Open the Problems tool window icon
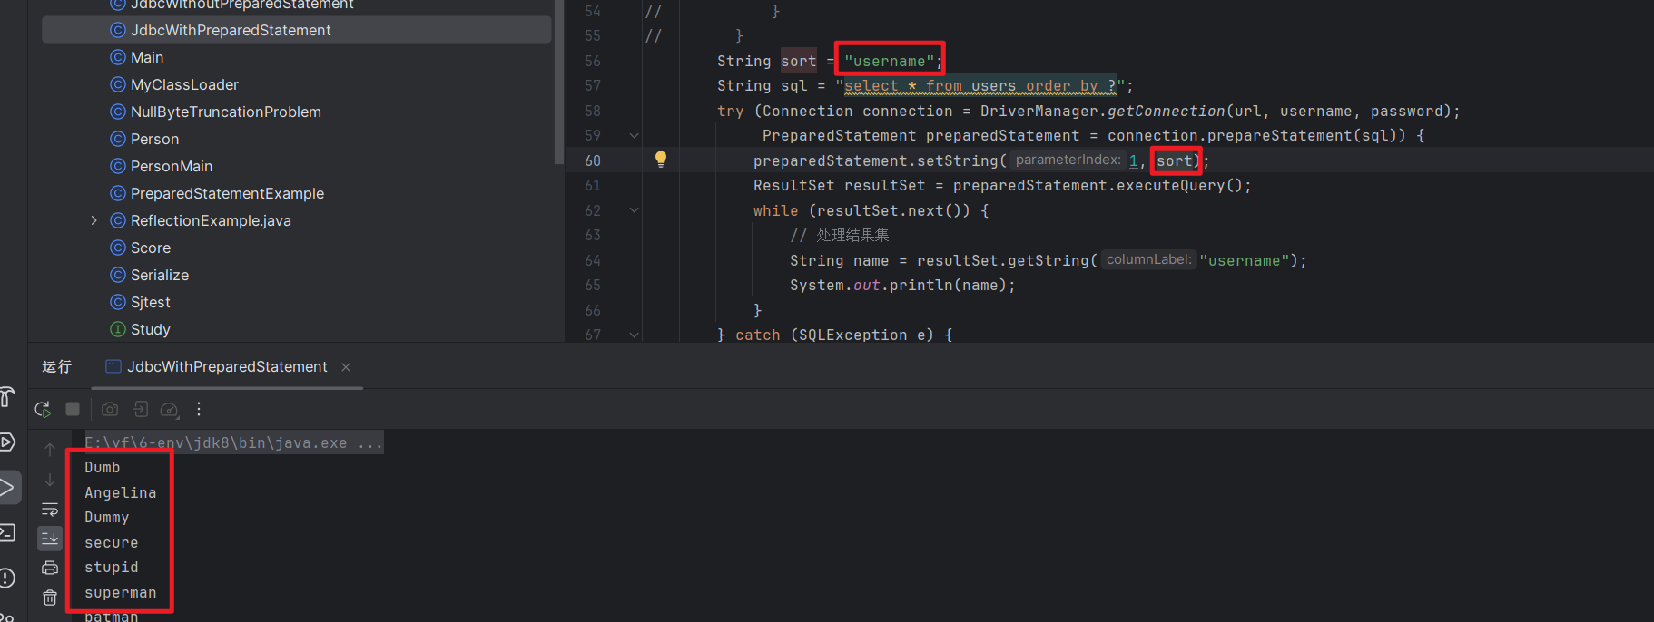 pyautogui.click(x=7, y=578)
